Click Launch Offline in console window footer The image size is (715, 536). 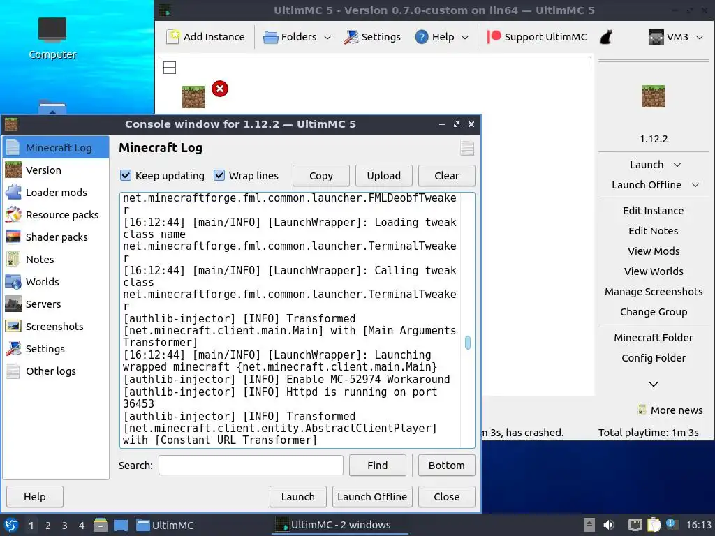tap(372, 497)
